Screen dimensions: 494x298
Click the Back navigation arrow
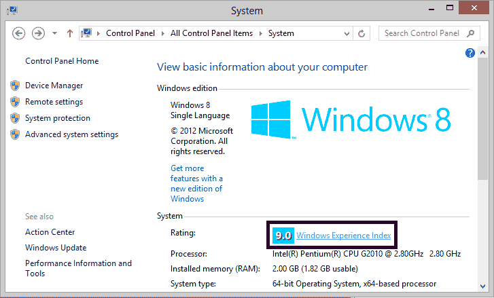pyautogui.click(x=18, y=33)
